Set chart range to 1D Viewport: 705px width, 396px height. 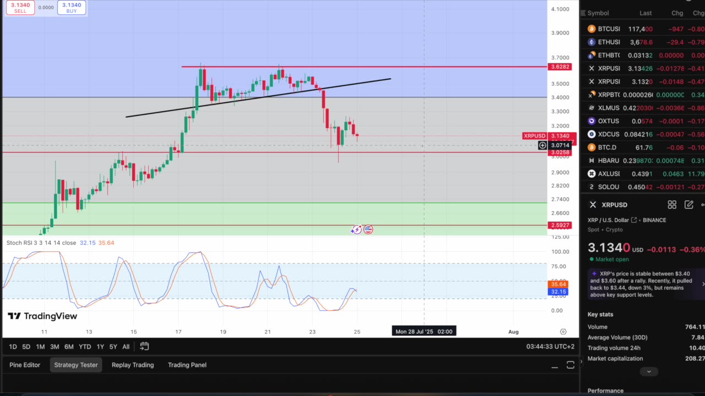coord(13,346)
